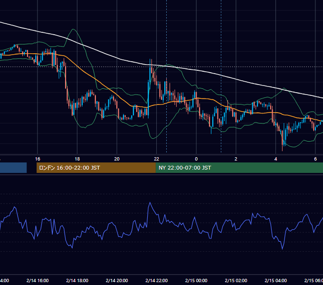Image resolution: width=323 pixels, height=285 pixels.
Task: Click the 16 hour axis label
Action: pyautogui.click(x=38, y=159)
